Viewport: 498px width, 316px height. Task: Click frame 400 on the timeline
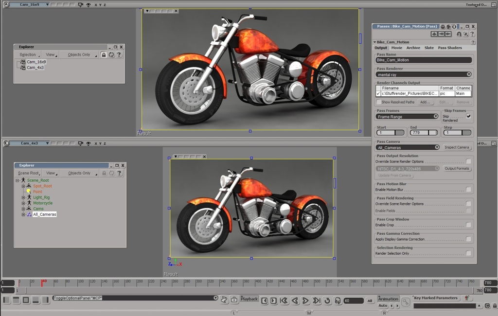[258, 282]
